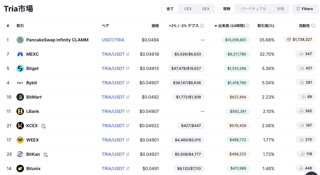The height and width of the screenshot is (175, 320).
Task: Open Bitget TRIA/USDT pair link
Action: point(113,69)
